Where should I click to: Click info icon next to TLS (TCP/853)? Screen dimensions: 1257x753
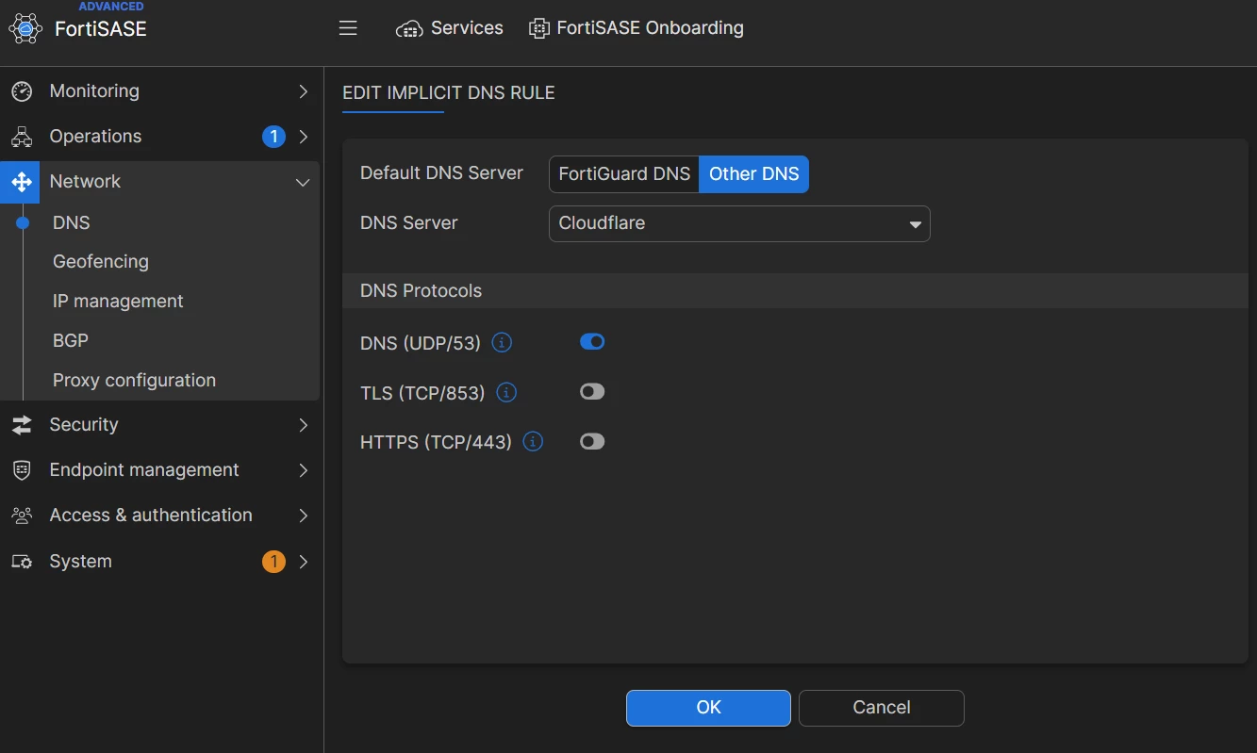pos(506,392)
